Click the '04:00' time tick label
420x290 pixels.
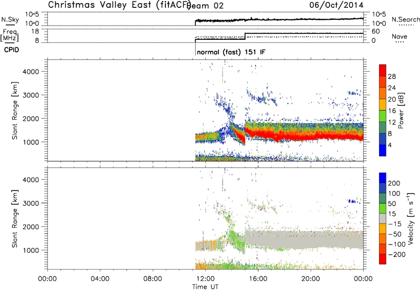[x=100, y=279]
